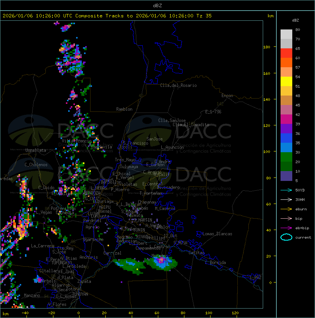Select the green swatch between 30 and 20
Image resolution: width=315 pixels, height=318 pixels.
click(286, 157)
